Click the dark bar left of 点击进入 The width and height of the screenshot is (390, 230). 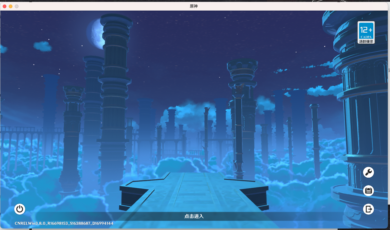click(91, 216)
